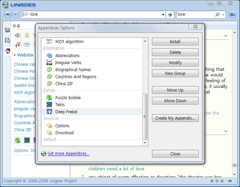The height and width of the screenshot is (187, 240).
Task: Launch Tetris icon in the sidebar
Action: (27, 140)
